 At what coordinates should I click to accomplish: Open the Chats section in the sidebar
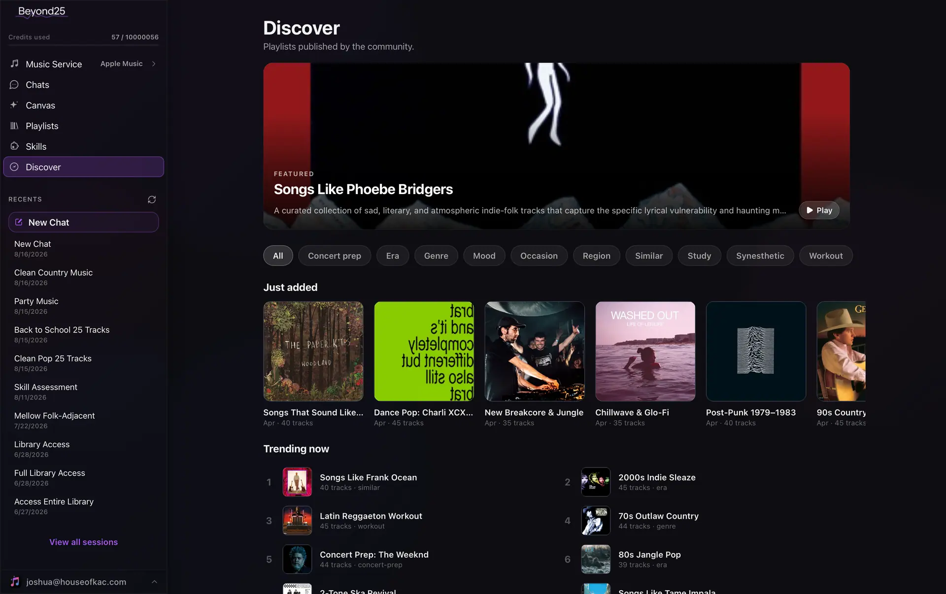tap(83, 85)
